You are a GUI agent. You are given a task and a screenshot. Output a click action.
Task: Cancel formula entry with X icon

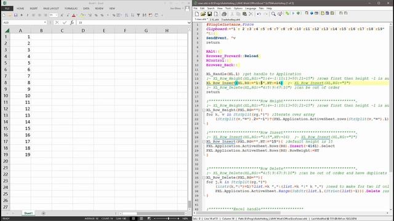point(57,23)
